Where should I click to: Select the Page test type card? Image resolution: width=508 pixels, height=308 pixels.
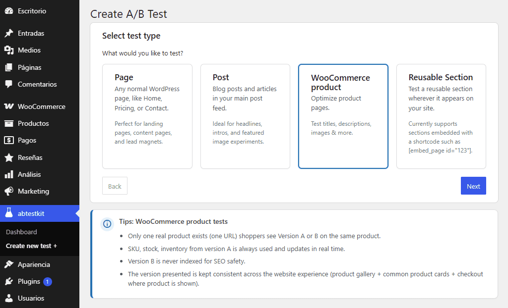tap(147, 116)
